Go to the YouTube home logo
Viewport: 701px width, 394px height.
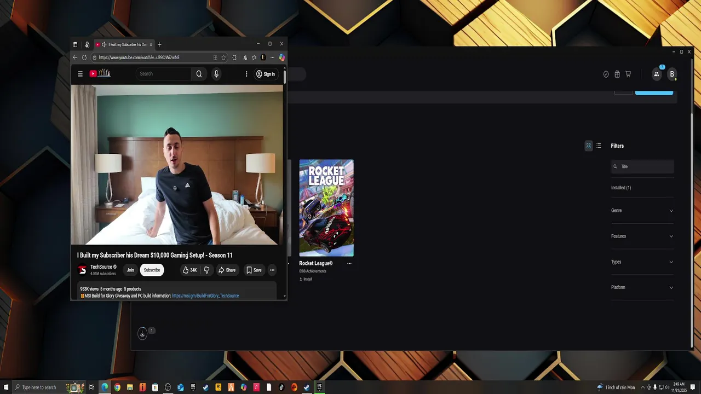[x=100, y=73]
